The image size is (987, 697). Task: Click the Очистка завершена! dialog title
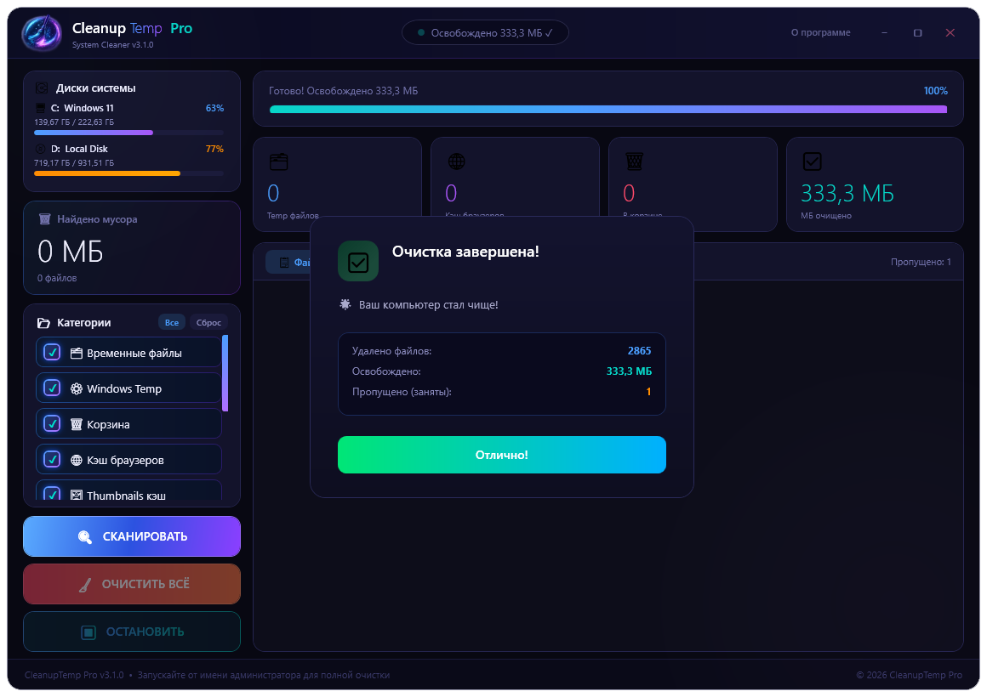coord(465,252)
